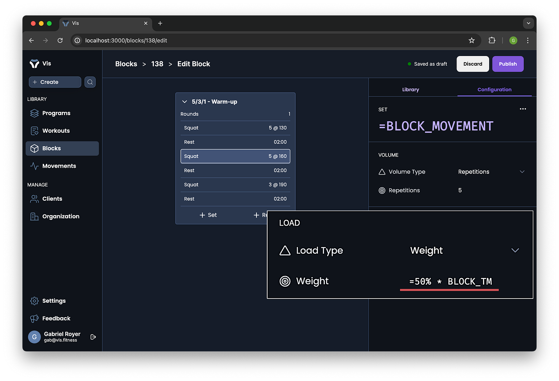Screen dimensions: 559x381
Task: Click the Rounds value 1
Action: coord(289,114)
